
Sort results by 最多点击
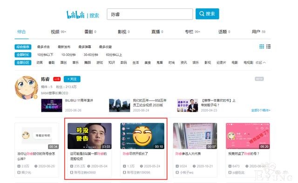[43, 47]
